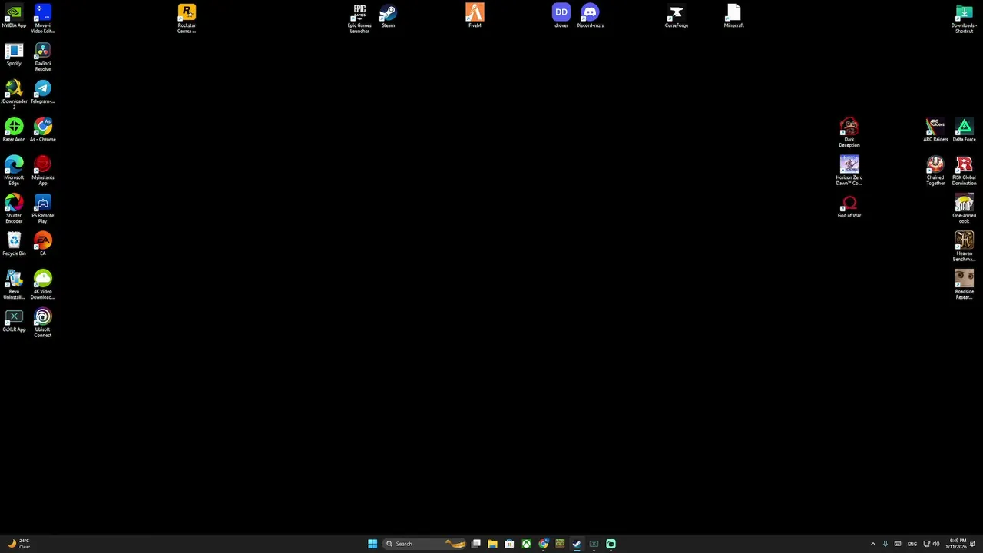Expand the hidden system tray icons chevron

coord(872,544)
